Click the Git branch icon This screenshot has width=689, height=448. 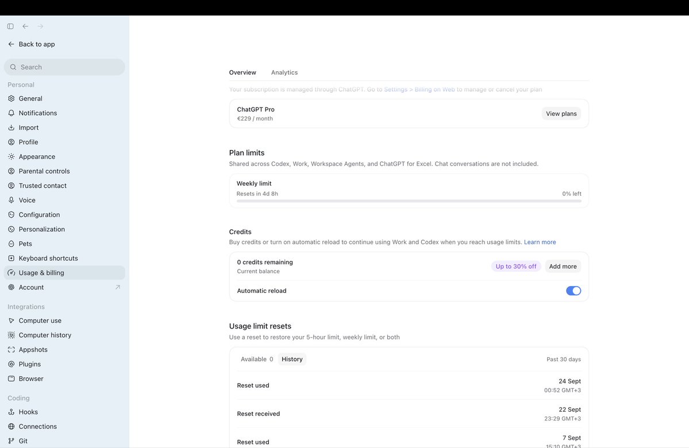click(x=11, y=441)
